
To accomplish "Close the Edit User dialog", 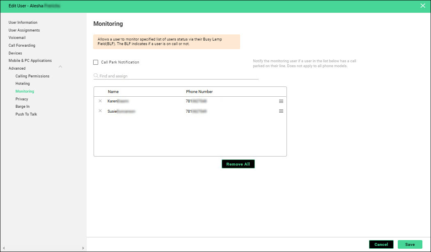I will pos(423,6).
